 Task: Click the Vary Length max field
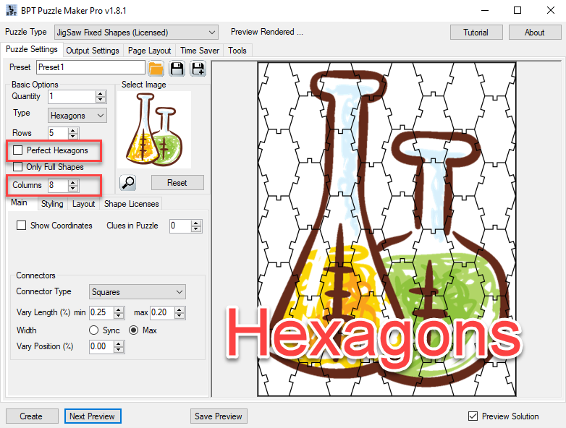pyautogui.click(x=162, y=312)
